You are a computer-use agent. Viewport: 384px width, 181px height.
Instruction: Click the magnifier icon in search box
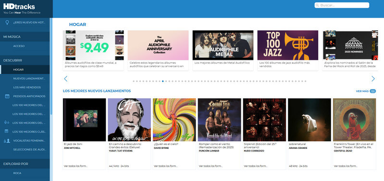(317, 5)
